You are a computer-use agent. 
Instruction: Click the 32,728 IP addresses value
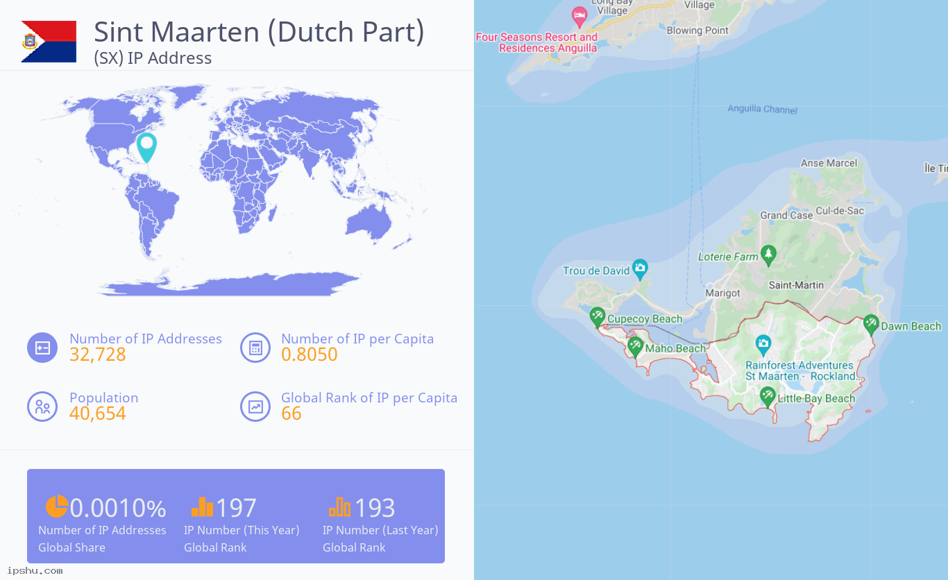(x=98, y=355)
